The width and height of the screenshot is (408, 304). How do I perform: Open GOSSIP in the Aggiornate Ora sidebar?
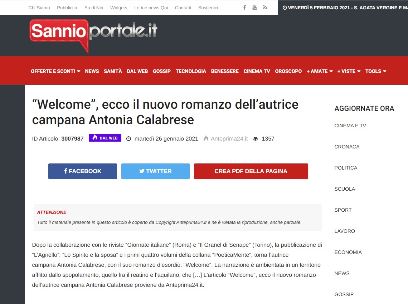[x=344, y=294]
